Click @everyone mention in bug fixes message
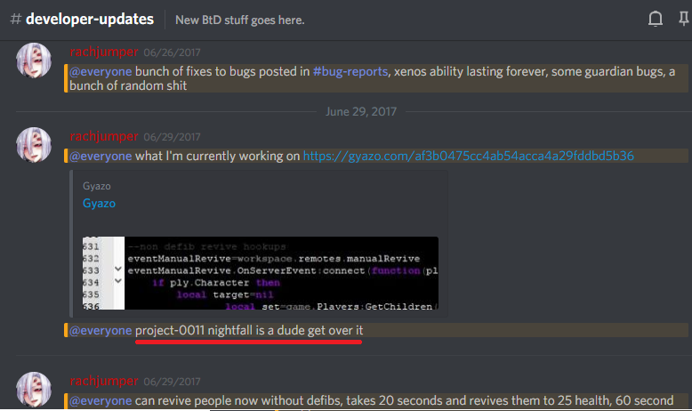692x411 pixels. [100, 71]
